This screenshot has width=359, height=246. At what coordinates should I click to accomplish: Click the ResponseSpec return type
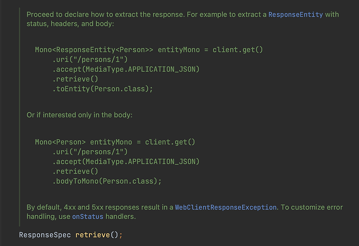click(45, 235)
